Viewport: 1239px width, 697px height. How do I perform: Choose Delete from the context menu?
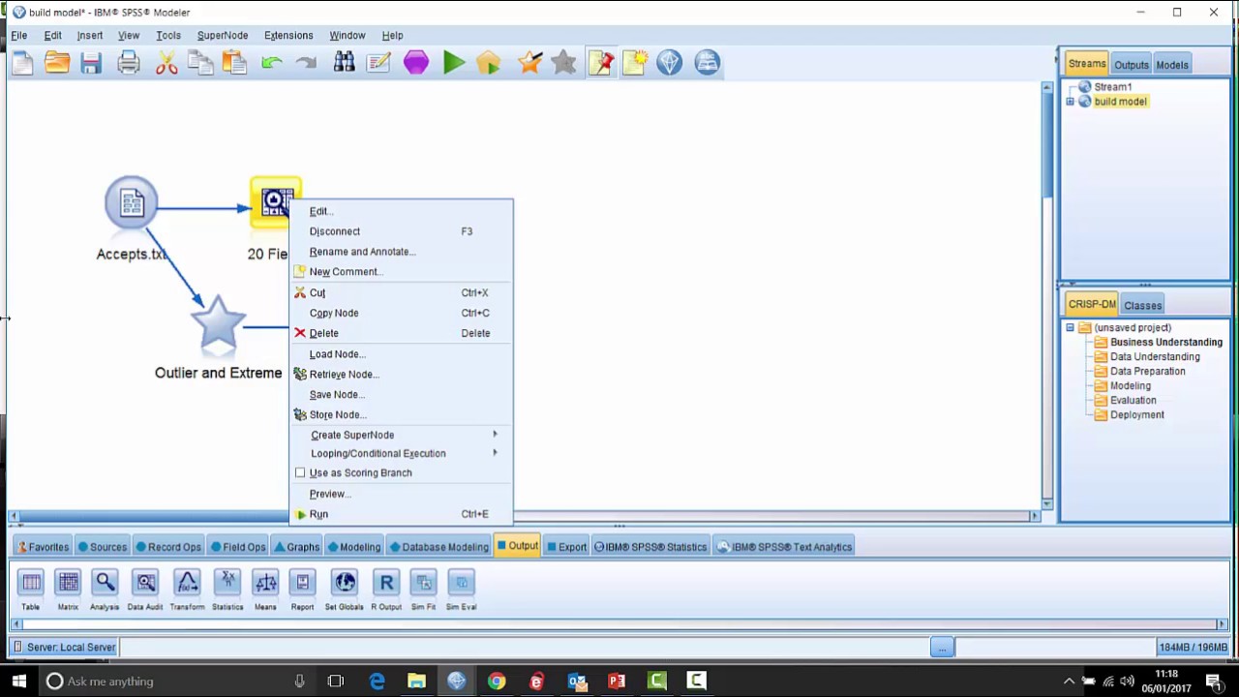click(402, 333)
